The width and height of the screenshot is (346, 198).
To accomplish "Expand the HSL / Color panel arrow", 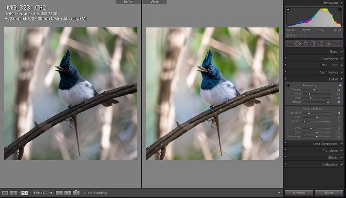I will [x=342, y=65].
